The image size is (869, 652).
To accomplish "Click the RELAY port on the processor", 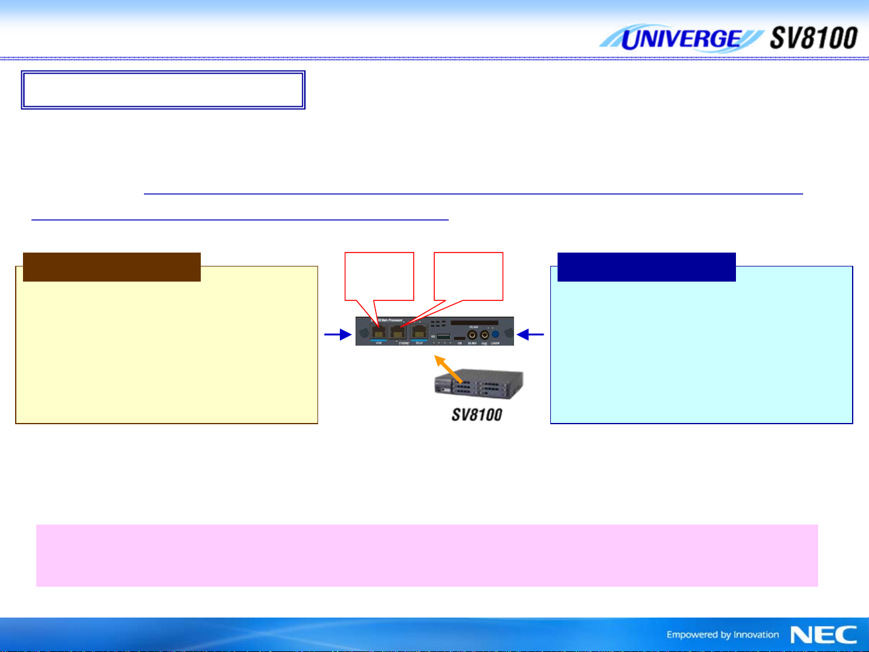I will click(x=419, y=332).
